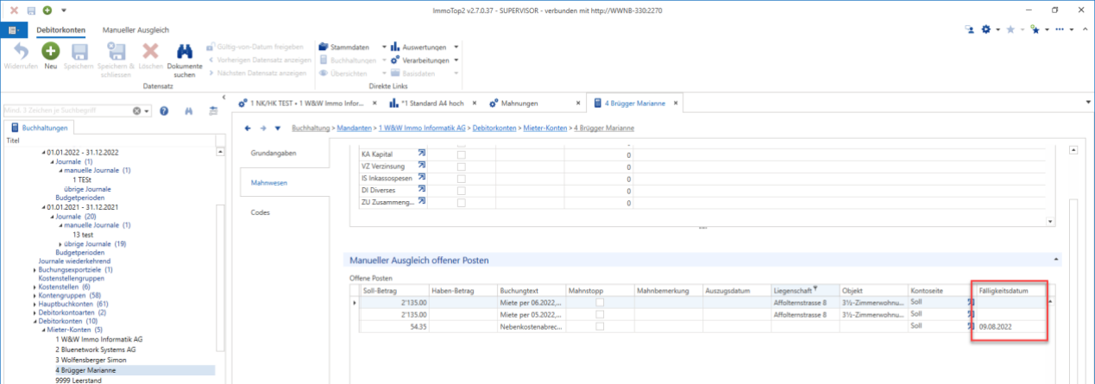Toggle checkbox in ZU Zusammeng... row
Viewport: 1095px width, 384px height.
(461, 202)
